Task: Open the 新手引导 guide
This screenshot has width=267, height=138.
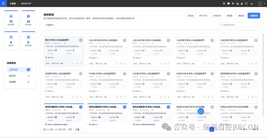Action: pyautogui.click(x=203, y=15)
